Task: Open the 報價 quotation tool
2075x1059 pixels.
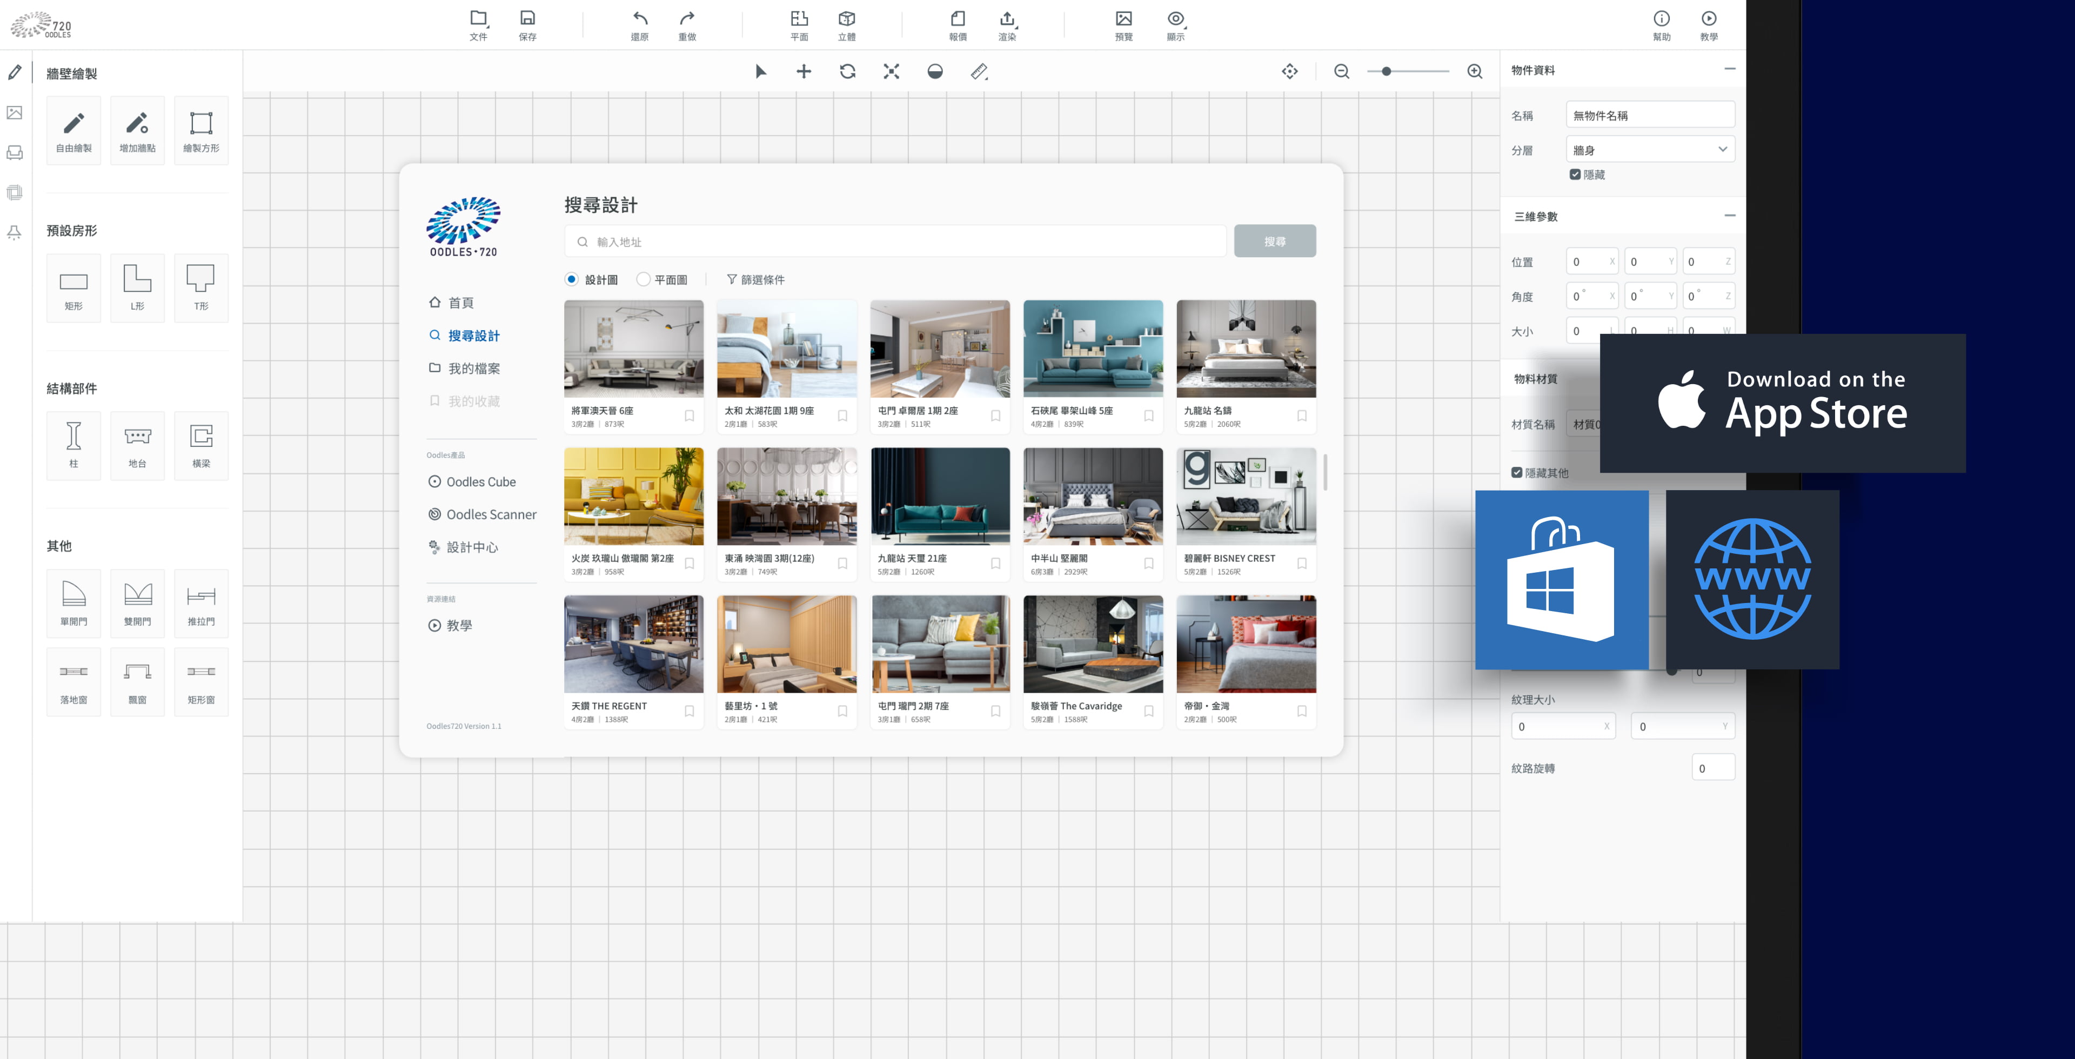Action: [x=958, y=25]
